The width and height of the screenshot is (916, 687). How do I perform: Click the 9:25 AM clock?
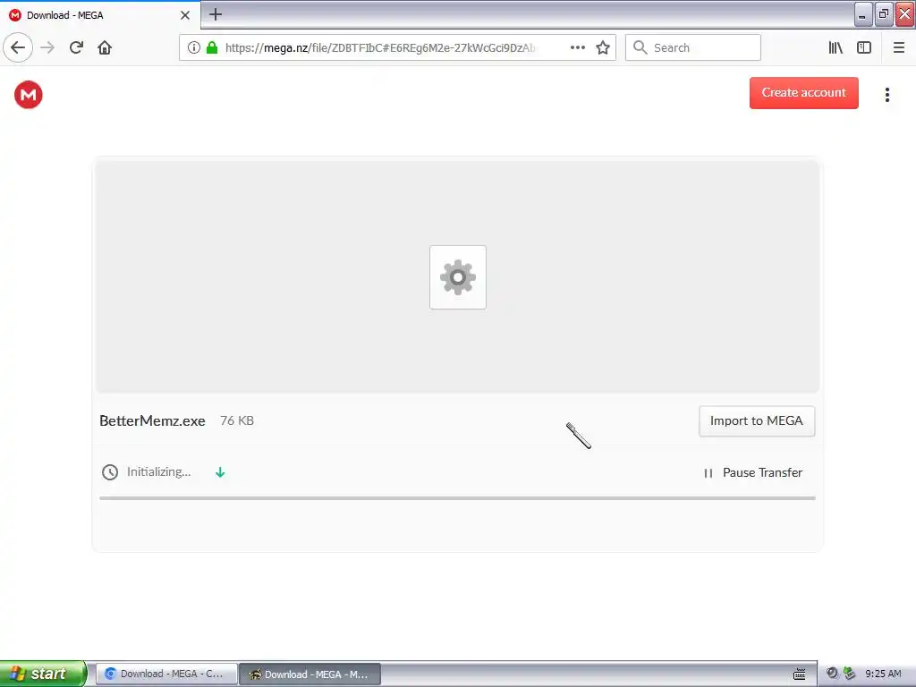tap(883, 674)
